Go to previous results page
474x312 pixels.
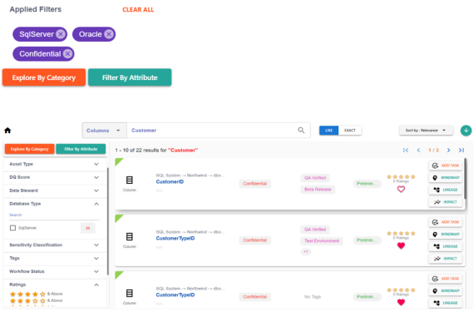[418, 151]
